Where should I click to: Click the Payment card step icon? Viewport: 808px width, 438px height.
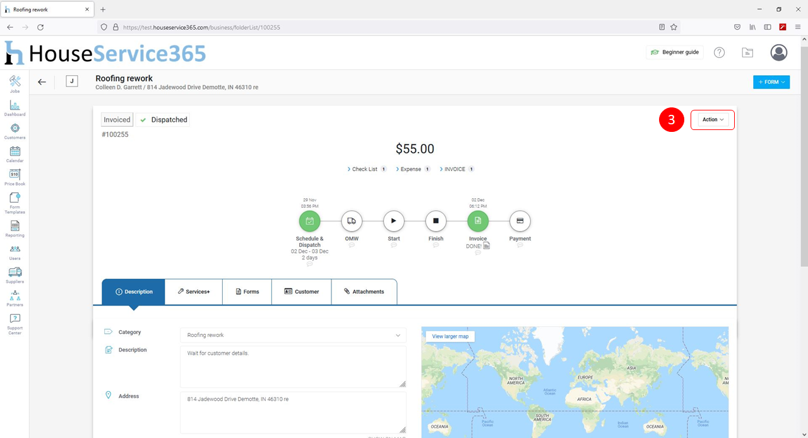coord(520,221)
